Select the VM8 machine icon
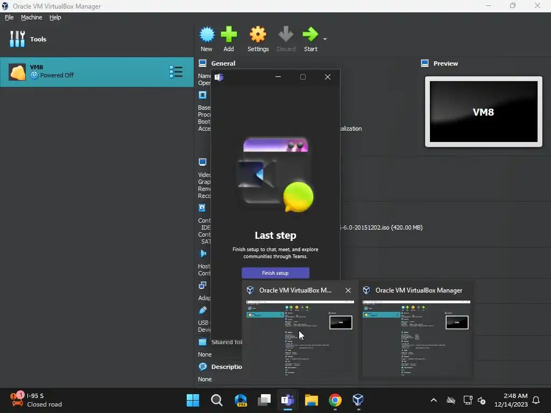Screen dimensions: 551x413 click(17, 72)
